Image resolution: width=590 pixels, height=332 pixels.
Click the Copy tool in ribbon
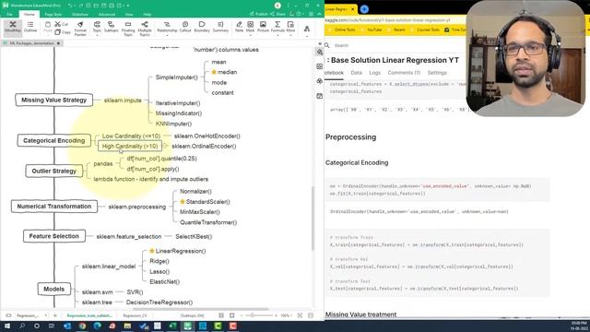(63, 32)
